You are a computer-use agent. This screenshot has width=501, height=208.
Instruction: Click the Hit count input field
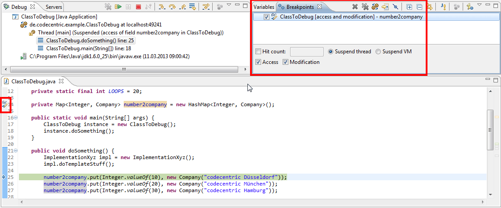307,52
